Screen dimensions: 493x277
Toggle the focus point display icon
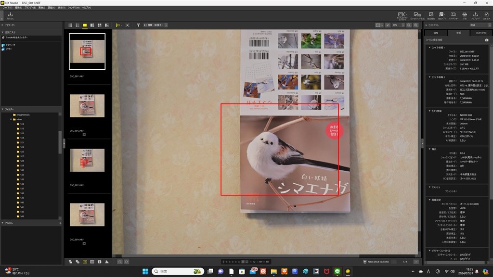(85, 262)
